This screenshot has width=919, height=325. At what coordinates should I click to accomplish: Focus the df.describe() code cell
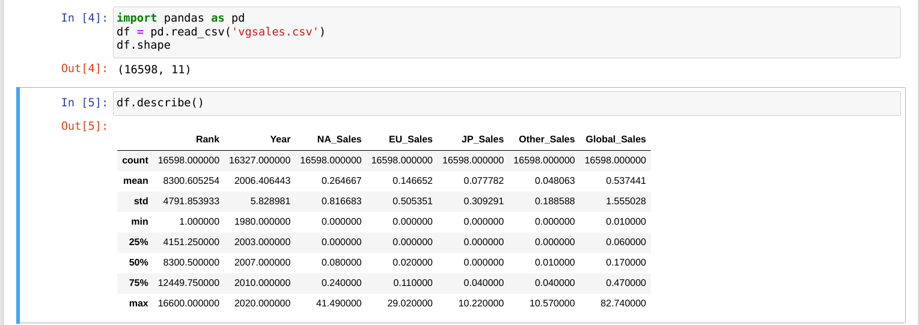(507, 103)
